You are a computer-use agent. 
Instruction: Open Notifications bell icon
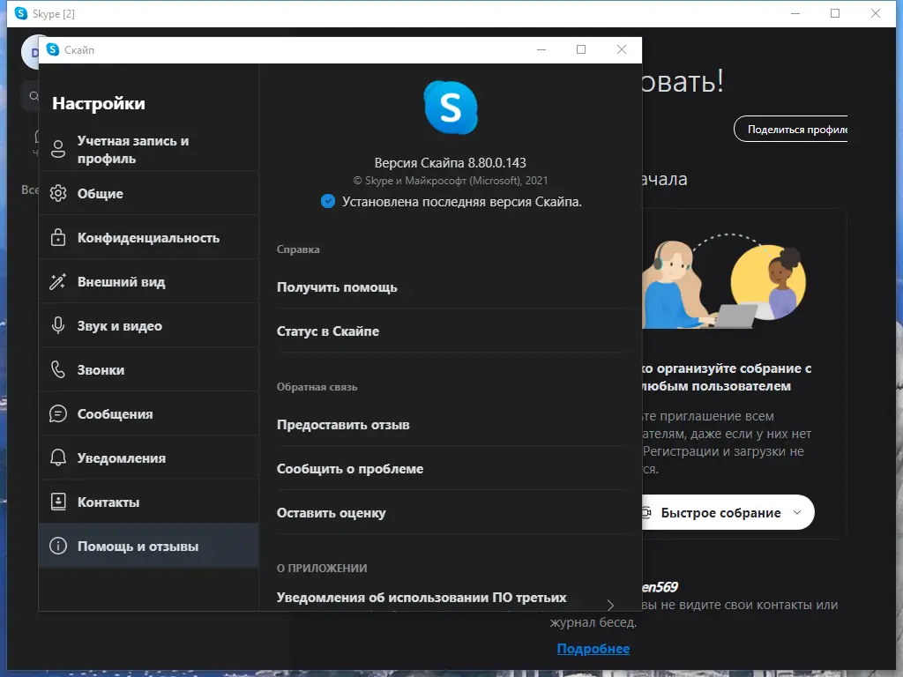coord(60,457)
